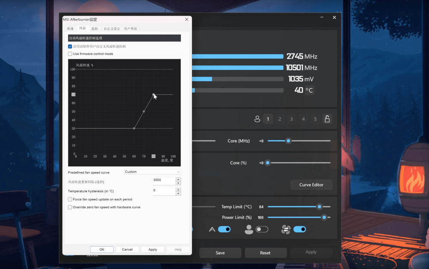The image size is (429, 269).
Task: Click the 2745 MHz core clock reading
Action: [302, 57]
